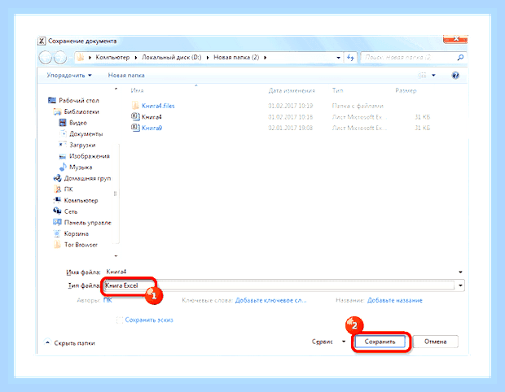Screen dimensions: 505x392
Task: Toggle the Сохранить эскиз checkbox
Action: tap(120, 320)
